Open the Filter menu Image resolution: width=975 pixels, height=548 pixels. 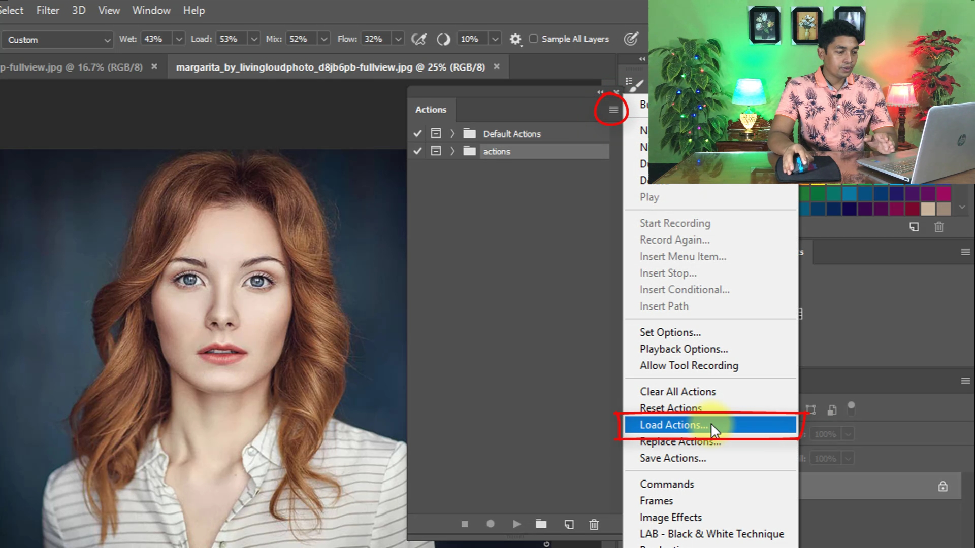pyautogui.click(x=48, y=10)
